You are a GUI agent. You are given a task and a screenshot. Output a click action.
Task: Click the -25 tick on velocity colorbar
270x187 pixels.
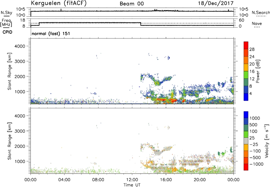254,144
